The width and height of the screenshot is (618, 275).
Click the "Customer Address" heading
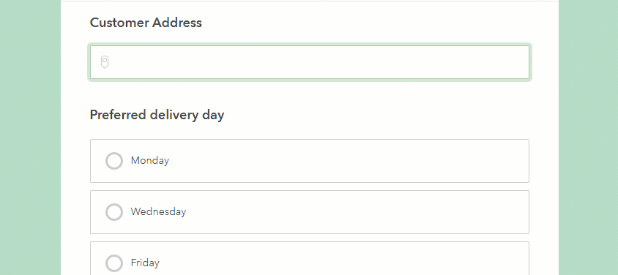pos(146,23)
